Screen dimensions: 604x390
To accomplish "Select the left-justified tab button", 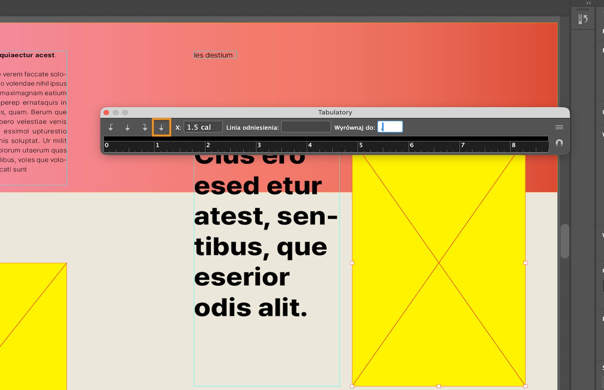I will click(111, 128).
